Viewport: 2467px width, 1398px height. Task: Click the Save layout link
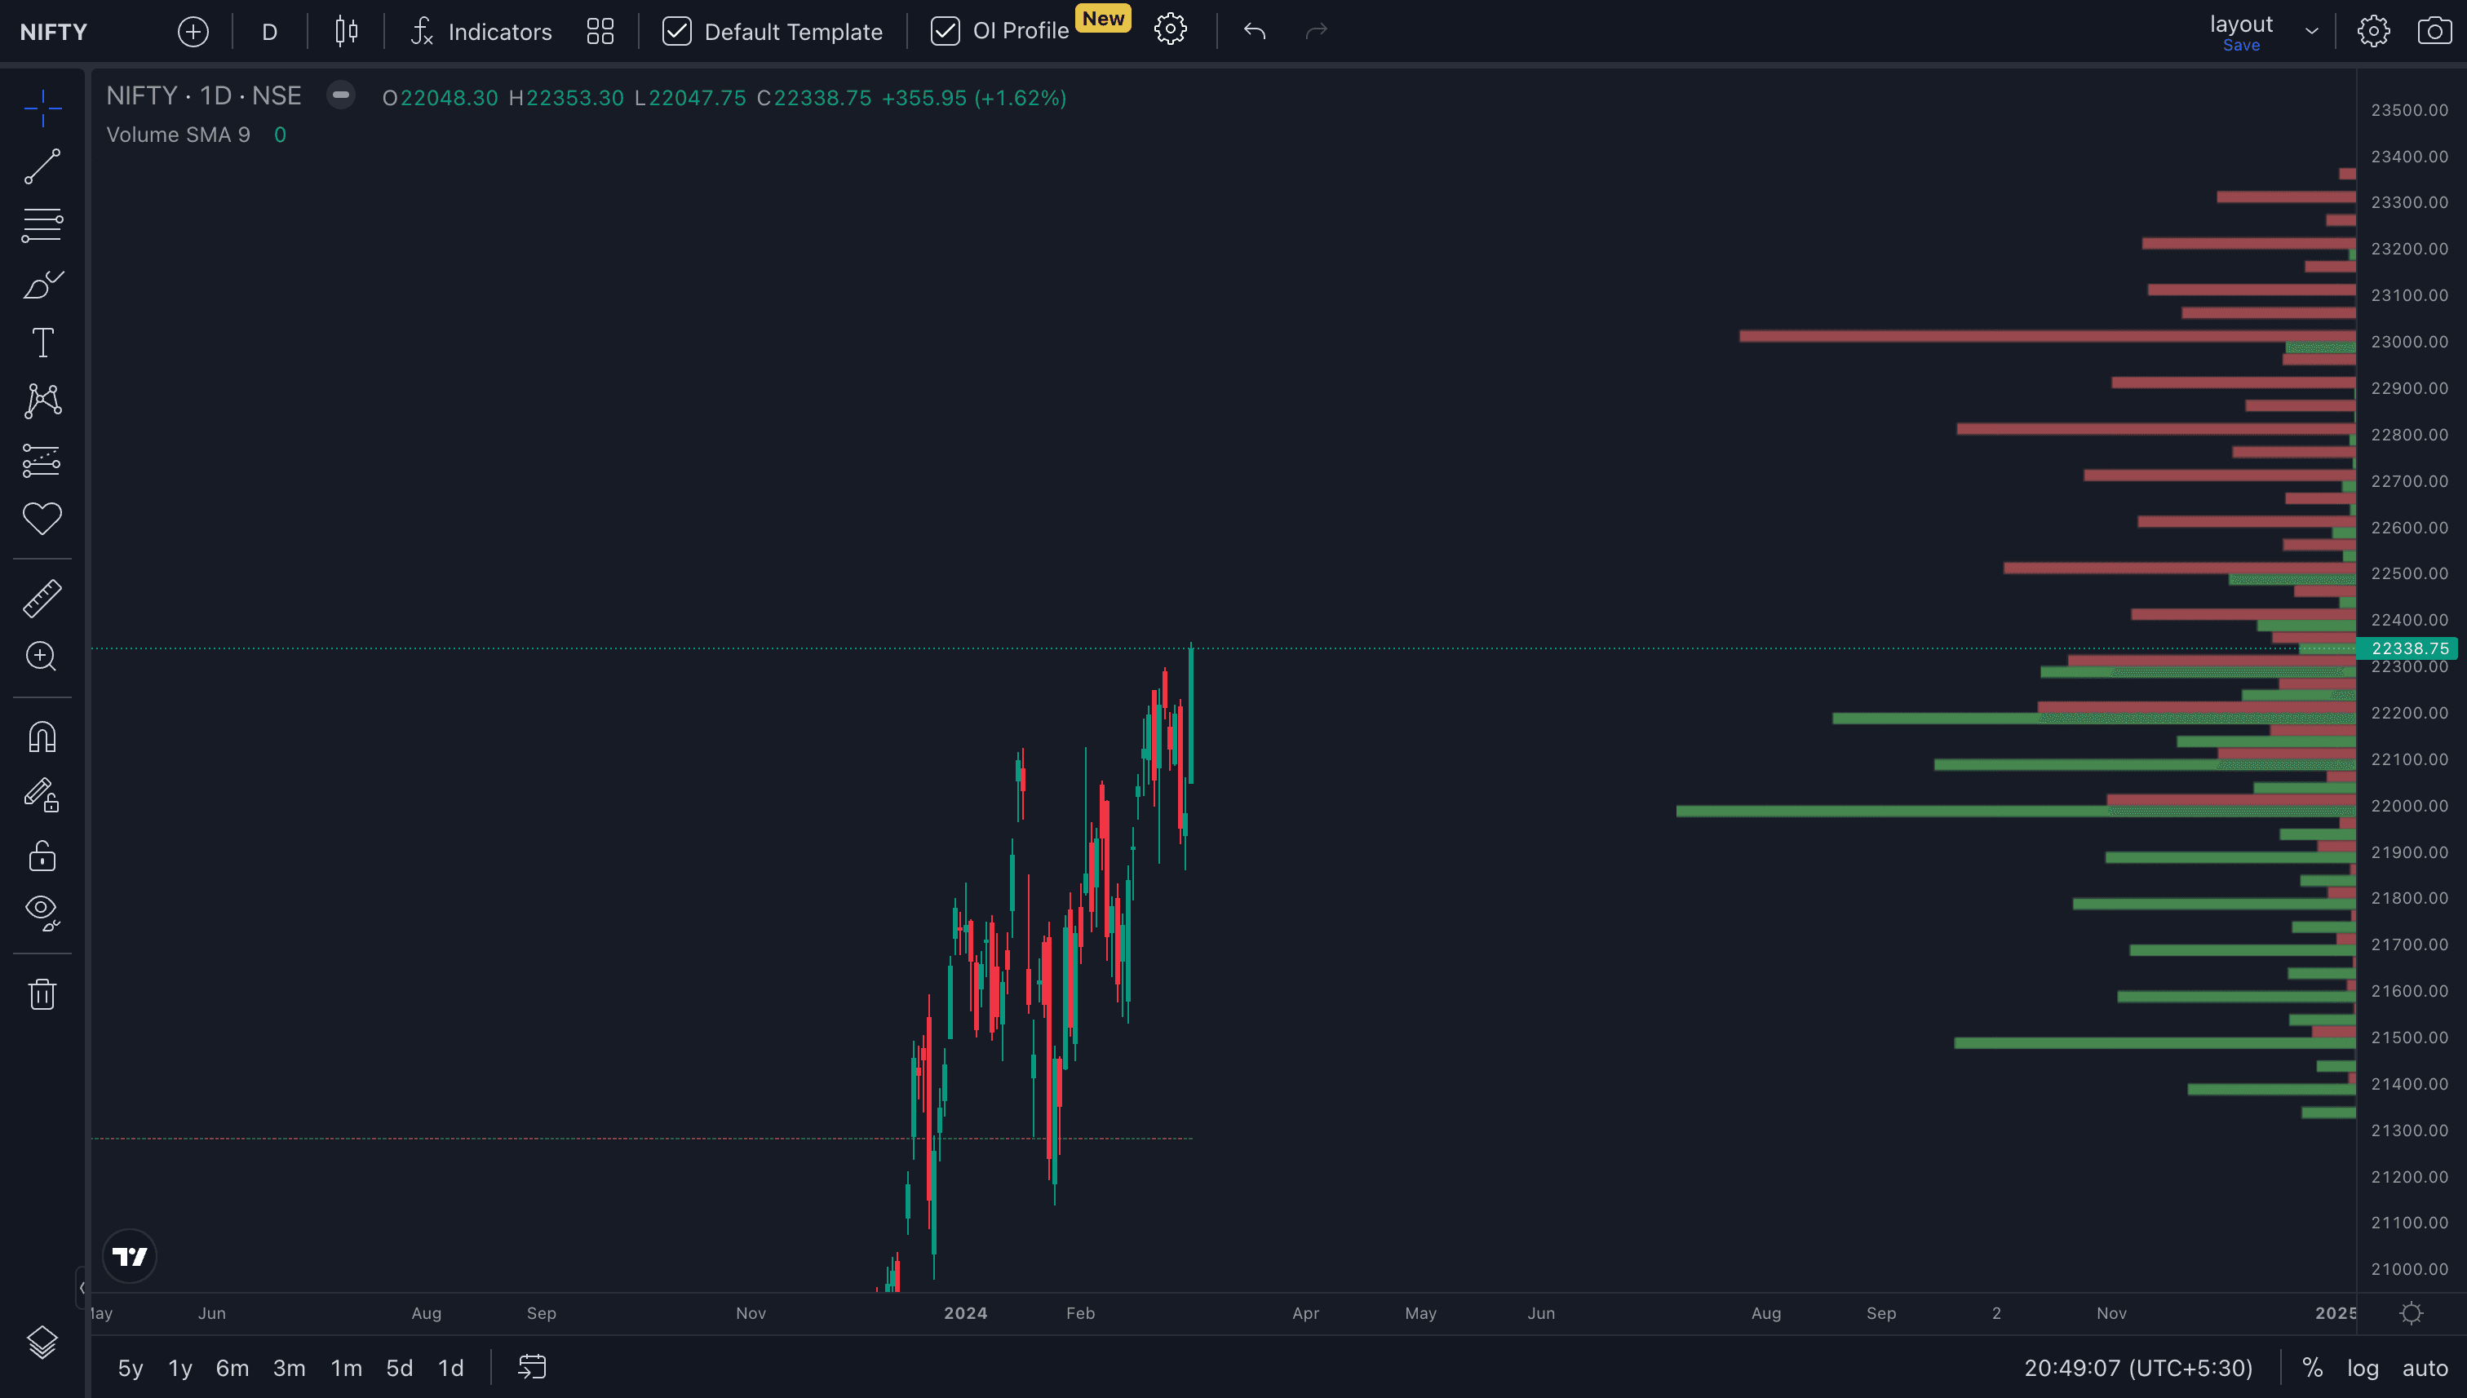[2240, 45]
